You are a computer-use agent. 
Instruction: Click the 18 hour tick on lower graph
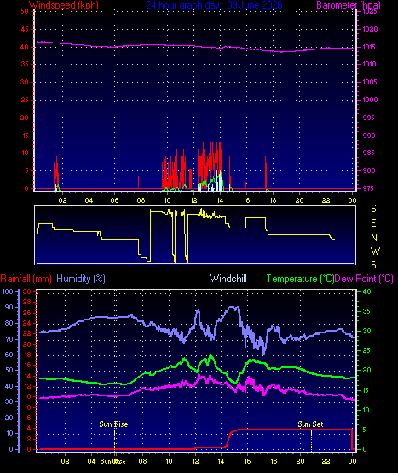pyautogui.click(x=274, y=461)
